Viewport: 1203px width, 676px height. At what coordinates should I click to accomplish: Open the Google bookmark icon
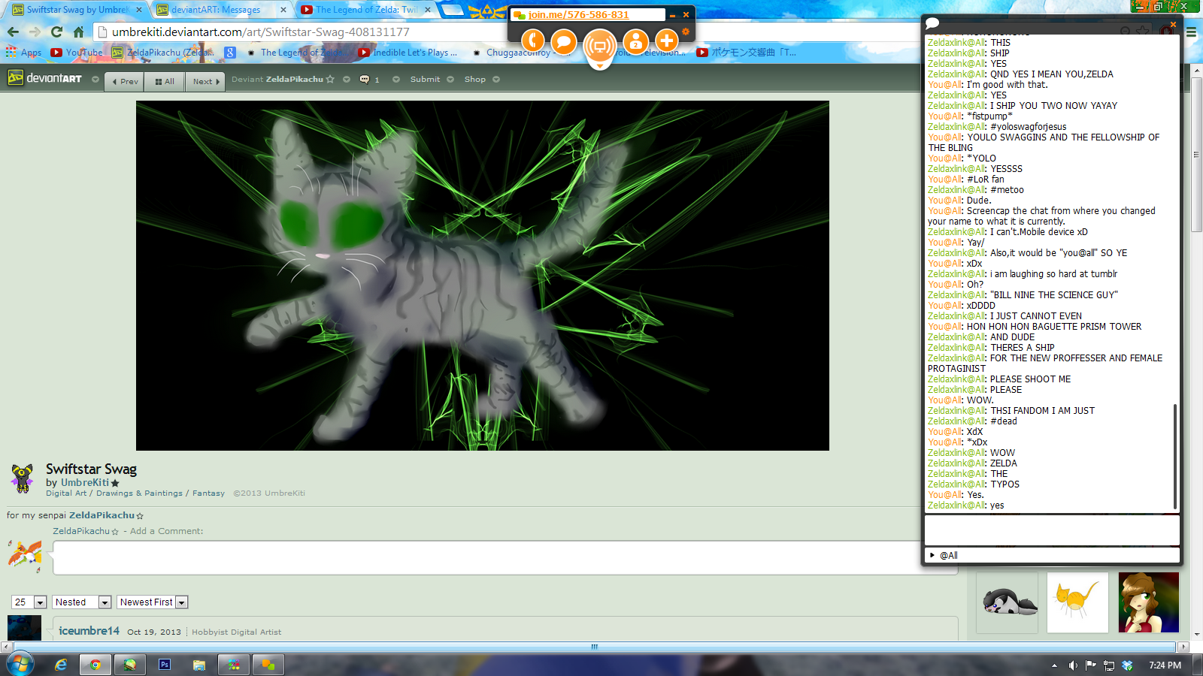click(x=230, y=52)
